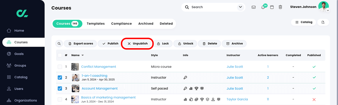This screenshot has height=105, width=338.
Task: Go to Home in the sidebar
Action: coord(19,31)
